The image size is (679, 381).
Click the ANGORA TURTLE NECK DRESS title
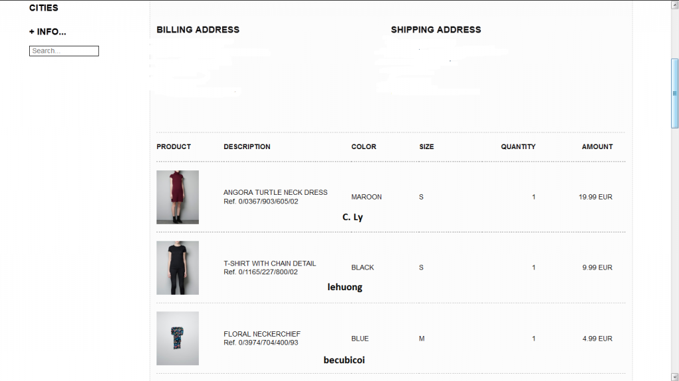point(275,192)
